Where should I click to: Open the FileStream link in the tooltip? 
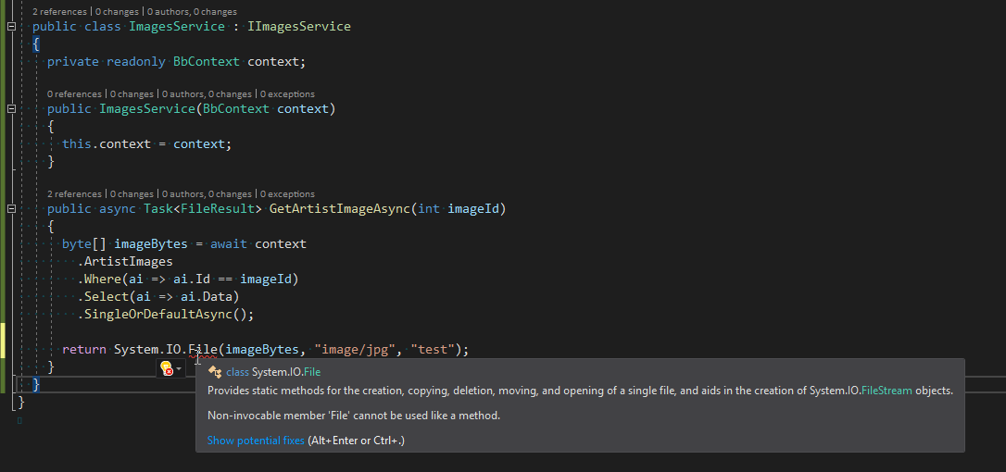point(887,391)
